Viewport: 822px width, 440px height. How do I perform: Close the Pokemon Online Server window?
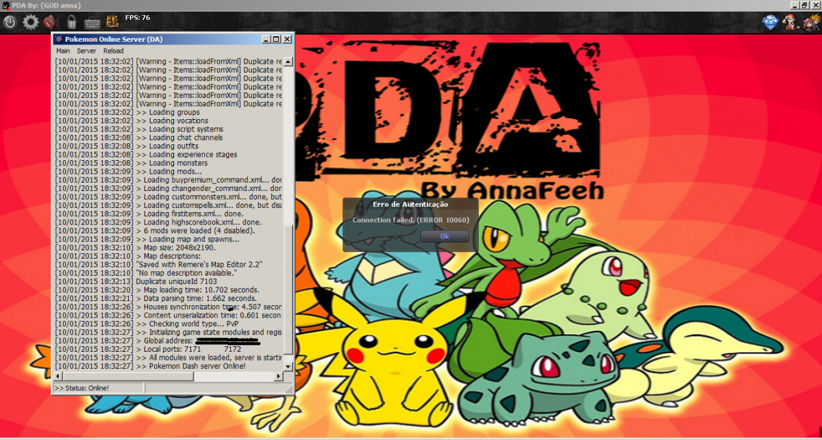click(x=287, y=39)
